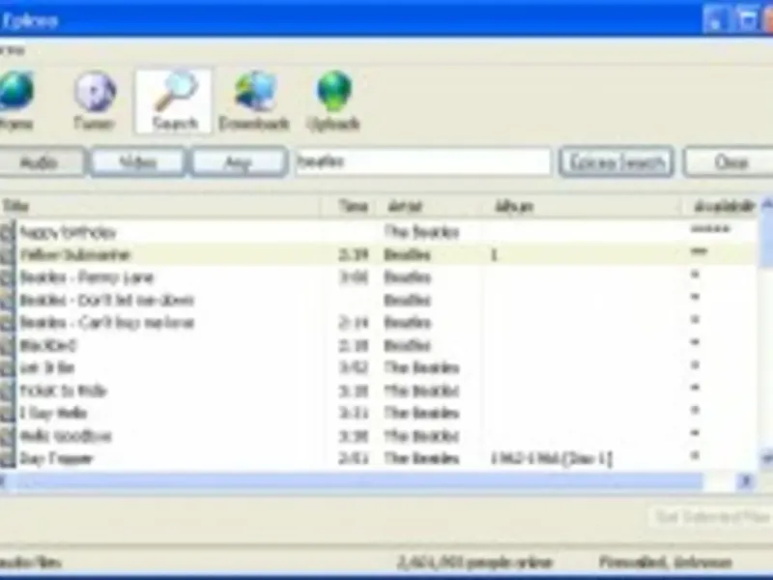Click the availability stars for Happy birthday
The image size is (773, 580).
click(x=710, y=228)
